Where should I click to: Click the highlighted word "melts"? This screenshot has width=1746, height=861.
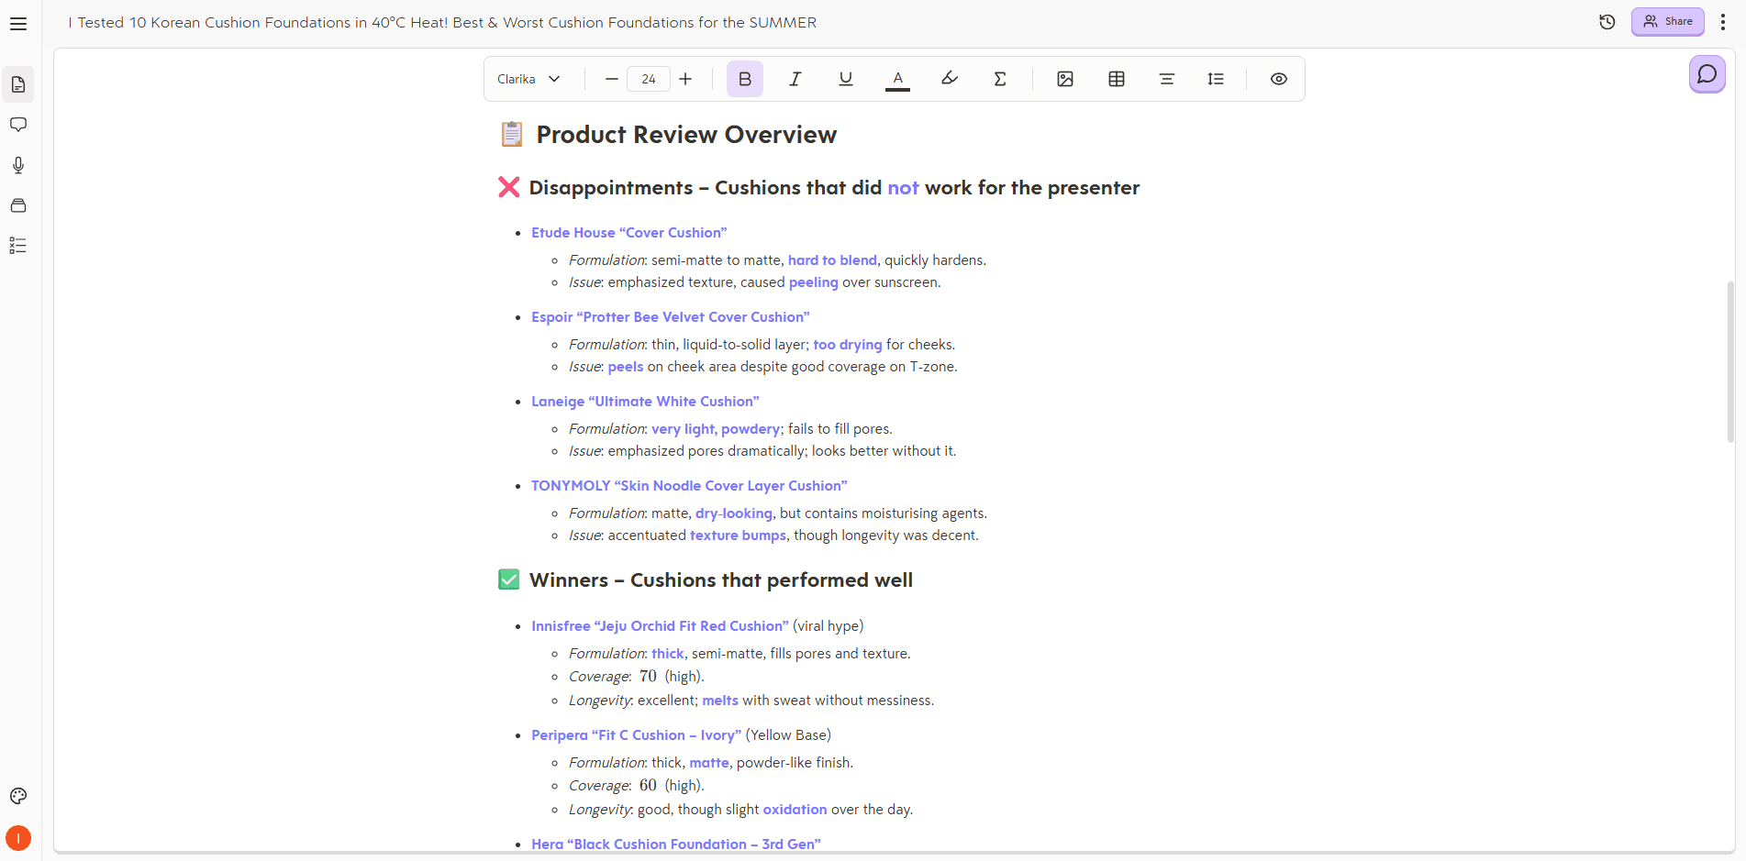click(x=720, y=701)
